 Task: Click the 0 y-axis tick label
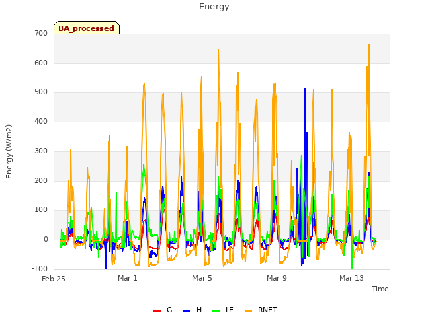click(x=46, y=240)
